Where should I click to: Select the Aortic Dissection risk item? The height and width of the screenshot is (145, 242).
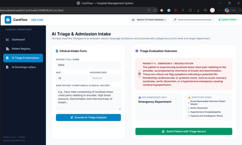tap(199, 108)
